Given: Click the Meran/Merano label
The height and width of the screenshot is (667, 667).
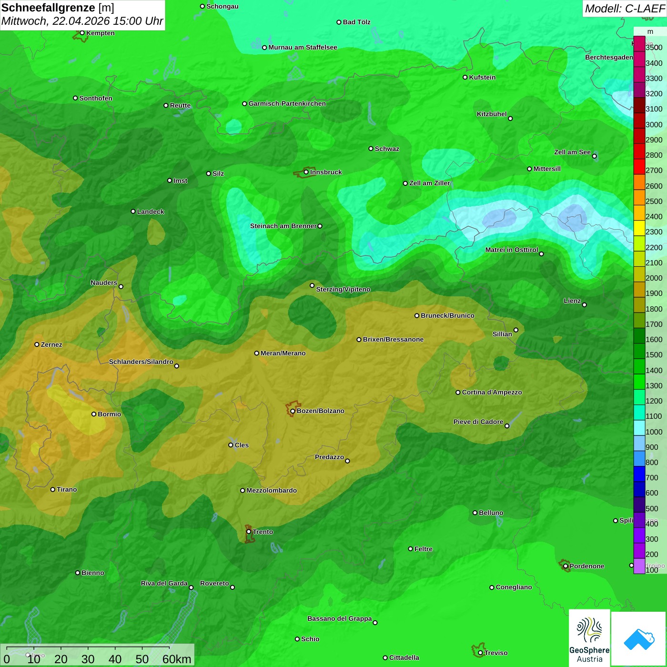Looking at the screenshot, I should (283, 353).
